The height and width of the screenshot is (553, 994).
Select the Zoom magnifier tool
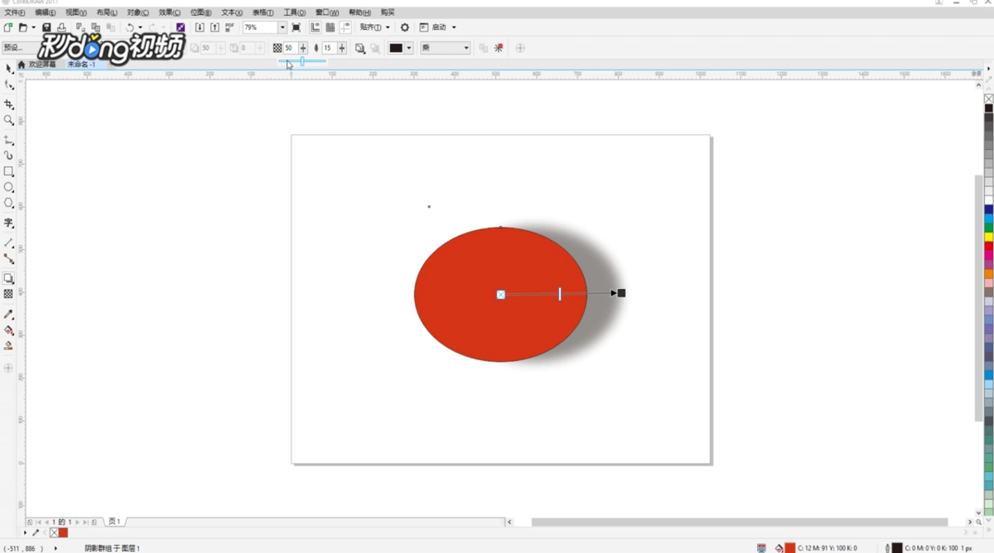pos(9,120)
